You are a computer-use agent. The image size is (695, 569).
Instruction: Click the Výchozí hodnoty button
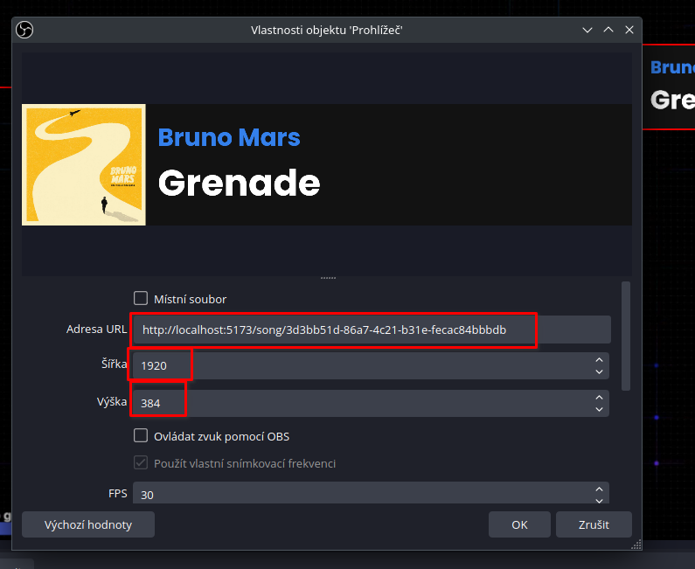click(88, 524)
